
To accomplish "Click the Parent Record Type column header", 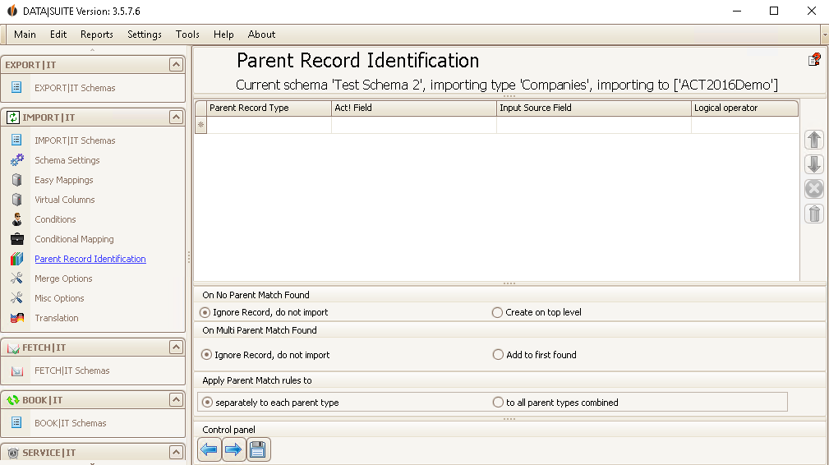I will point(269,108).
